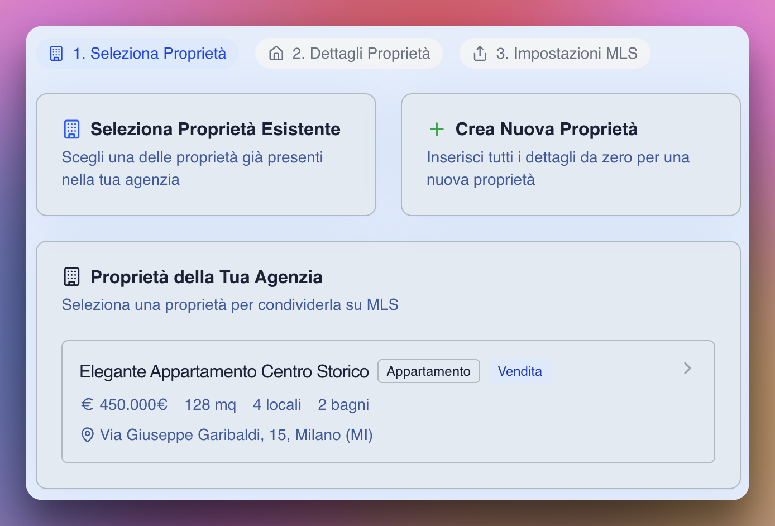Screen dimensions: 775x526
Task: Select the Seleziona Proprietà Esistente card
Action: point(205,155)
